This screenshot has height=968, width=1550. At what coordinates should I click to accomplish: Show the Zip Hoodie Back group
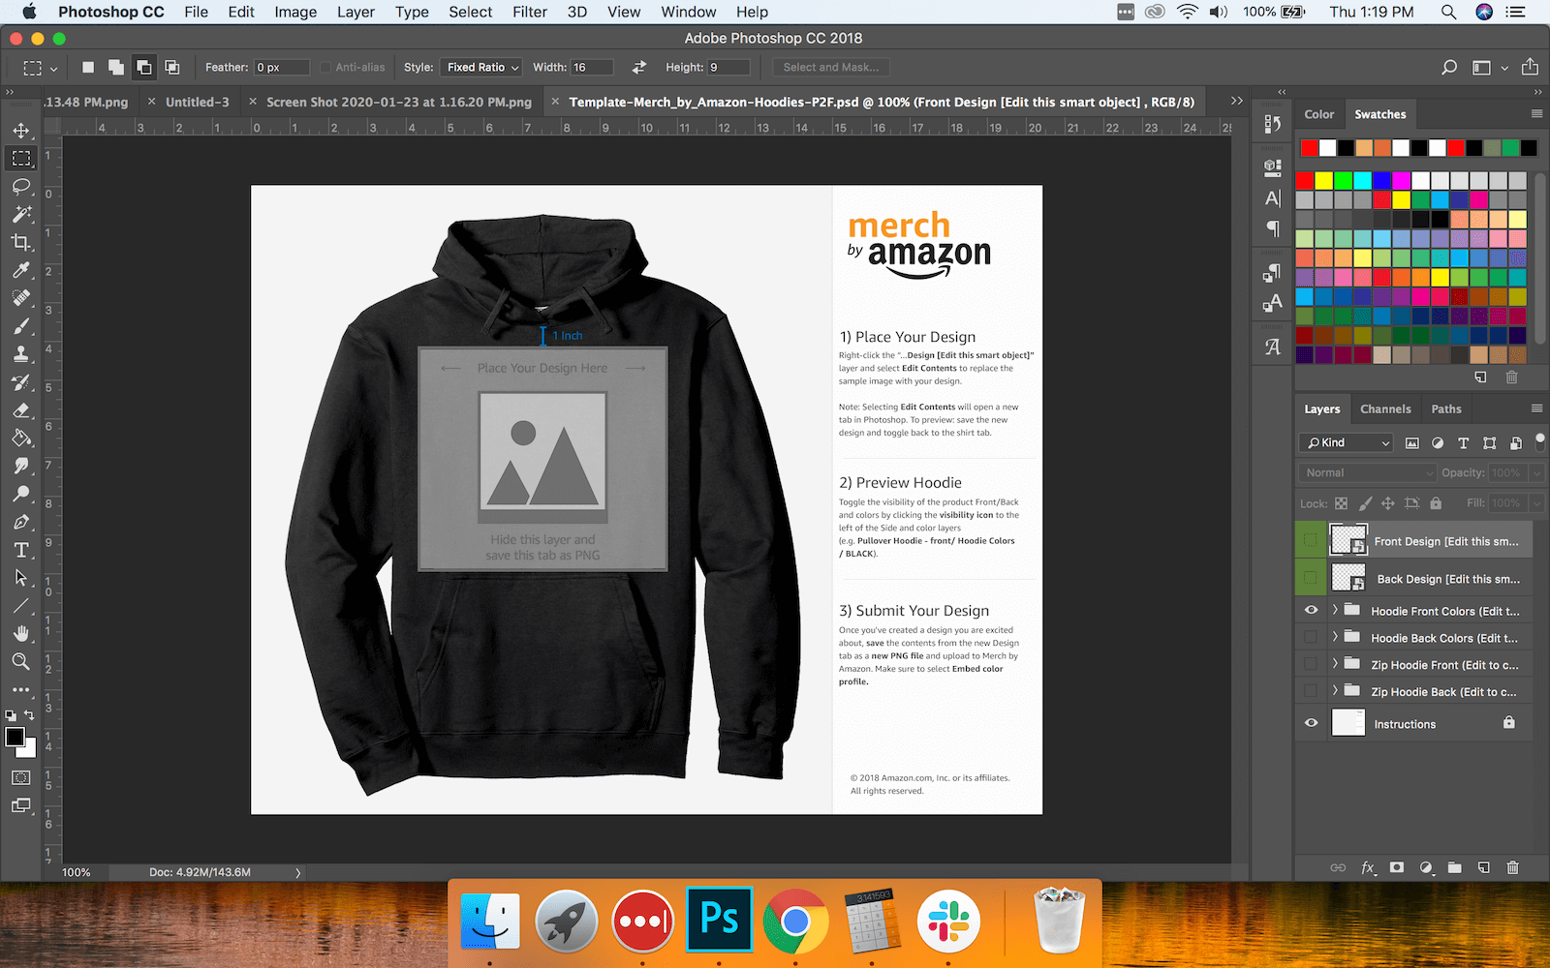coord(1311,691)
